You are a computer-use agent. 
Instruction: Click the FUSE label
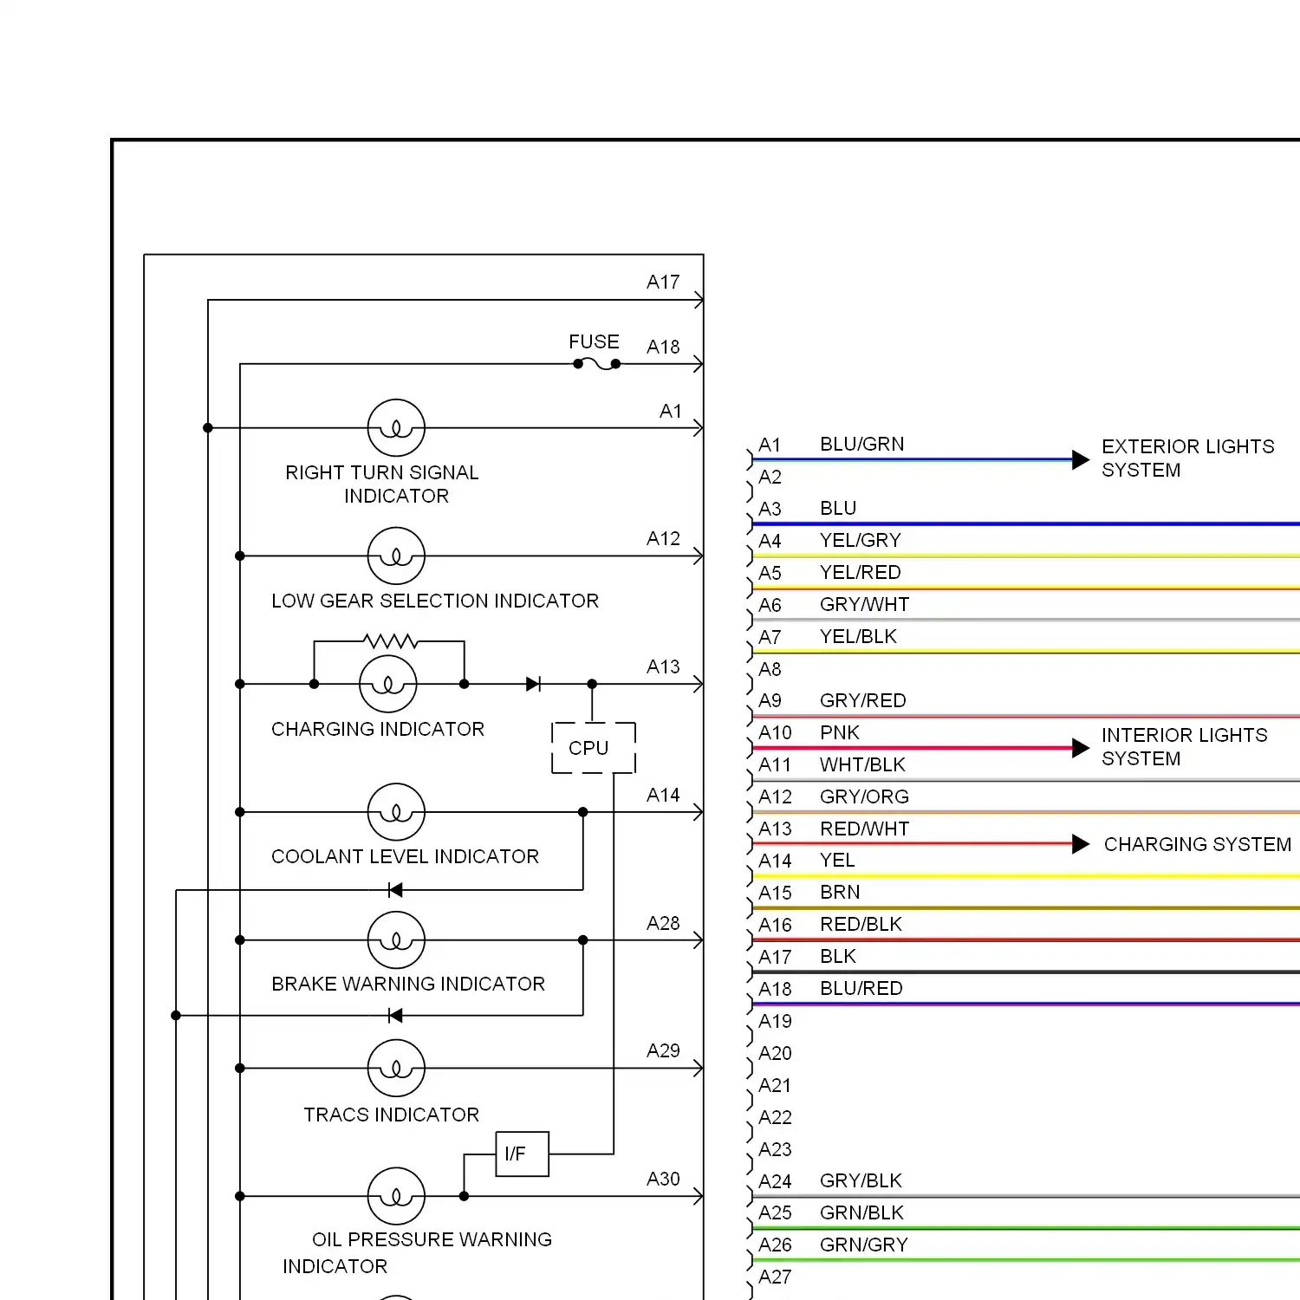pyautogui.click(x=594, y=342)
